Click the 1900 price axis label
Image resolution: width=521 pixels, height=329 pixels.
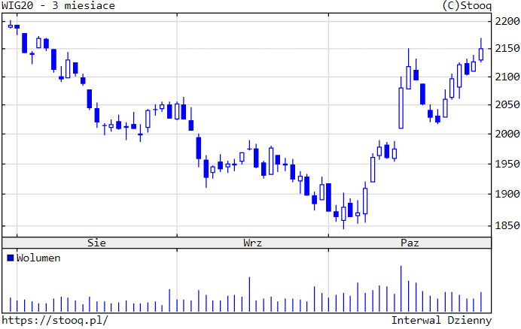pos(507,194)
